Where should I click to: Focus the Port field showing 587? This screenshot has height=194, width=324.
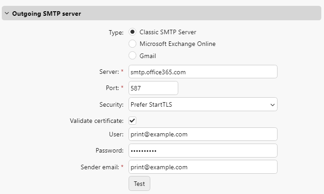[153, 88]
